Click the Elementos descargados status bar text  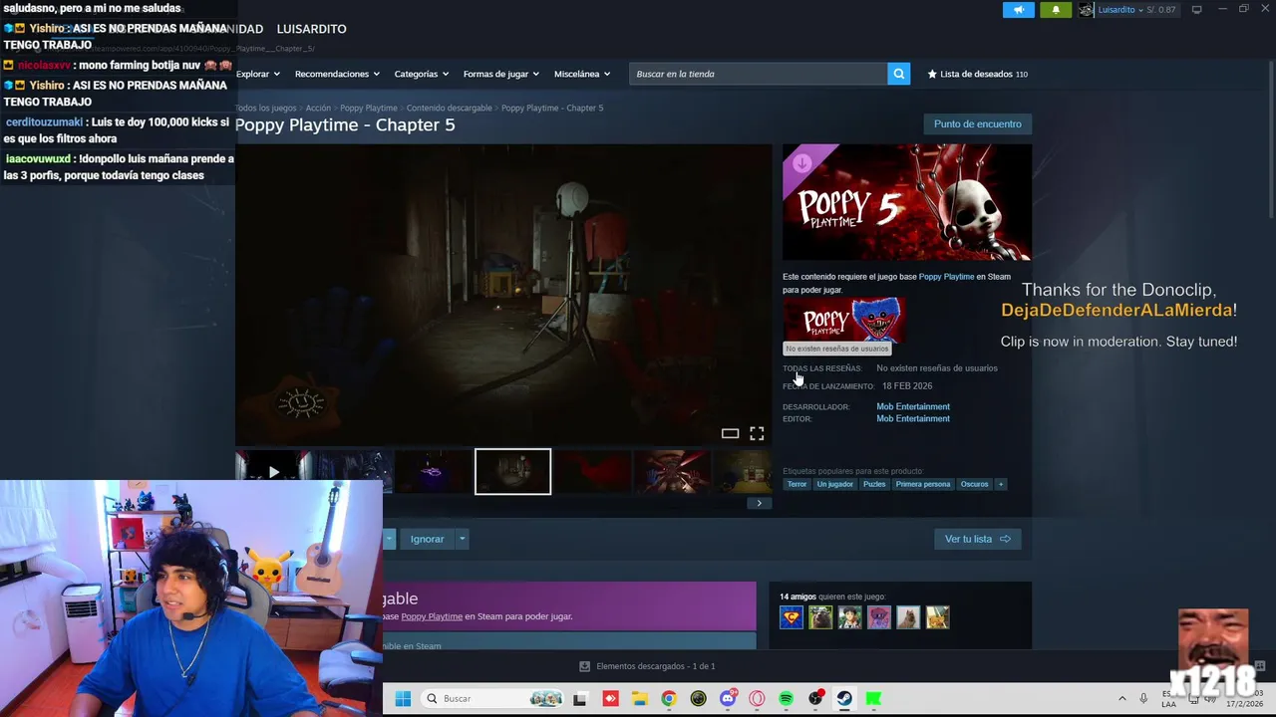click(655, 666)
